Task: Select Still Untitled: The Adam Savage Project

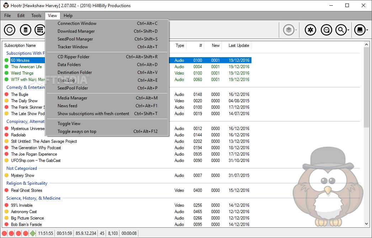Action: [44, 141]
